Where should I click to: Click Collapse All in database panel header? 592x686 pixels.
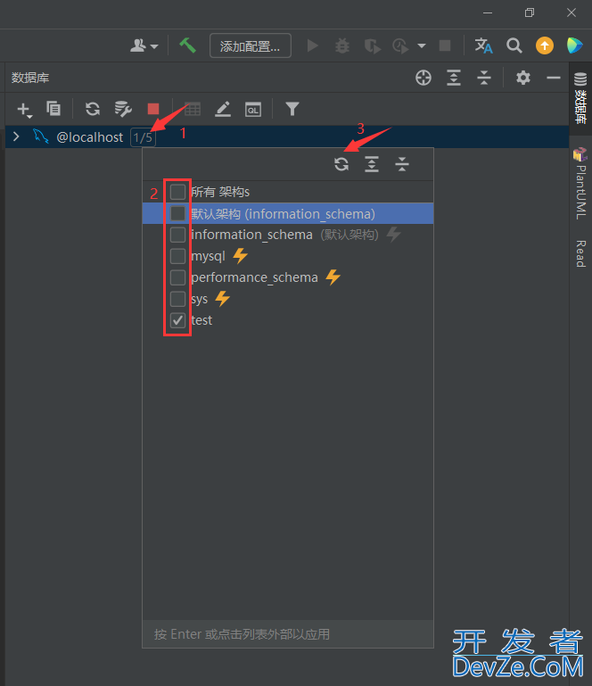click(484, 78)
